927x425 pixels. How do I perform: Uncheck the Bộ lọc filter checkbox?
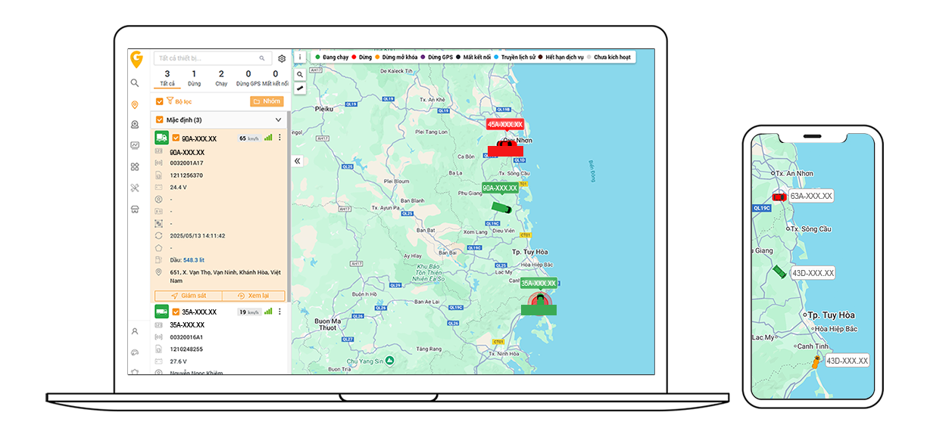point(159,101)
